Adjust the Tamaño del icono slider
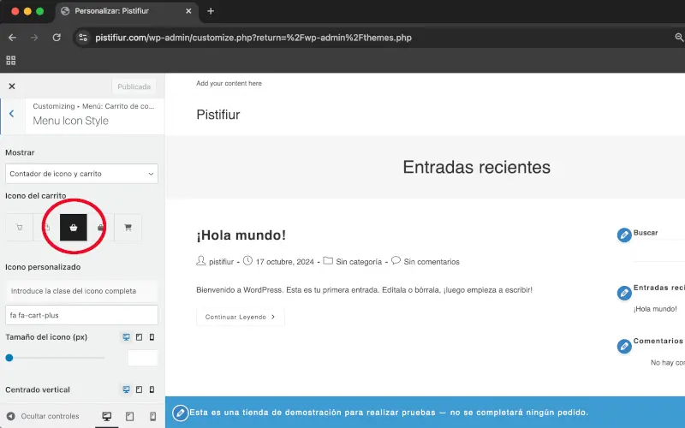The width and height of the screenshot is (685, 428). pyautogui.click(x=9, y=358)
